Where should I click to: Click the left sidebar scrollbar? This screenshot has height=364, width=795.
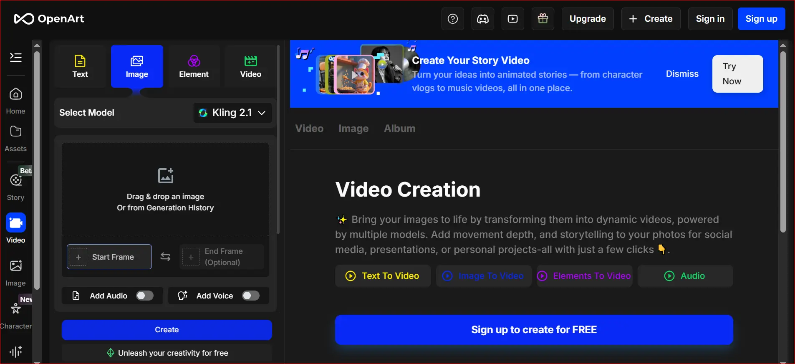tap(37, 170)
